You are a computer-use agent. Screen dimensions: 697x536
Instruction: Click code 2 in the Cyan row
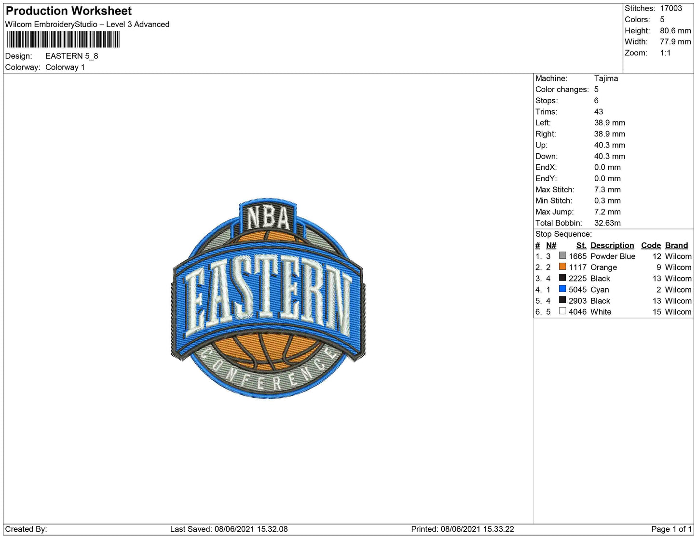658,289
